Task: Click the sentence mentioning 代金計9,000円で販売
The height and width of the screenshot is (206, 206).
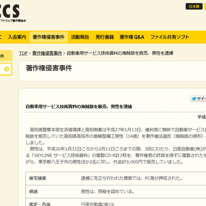Action: click(x=104, y=162)
